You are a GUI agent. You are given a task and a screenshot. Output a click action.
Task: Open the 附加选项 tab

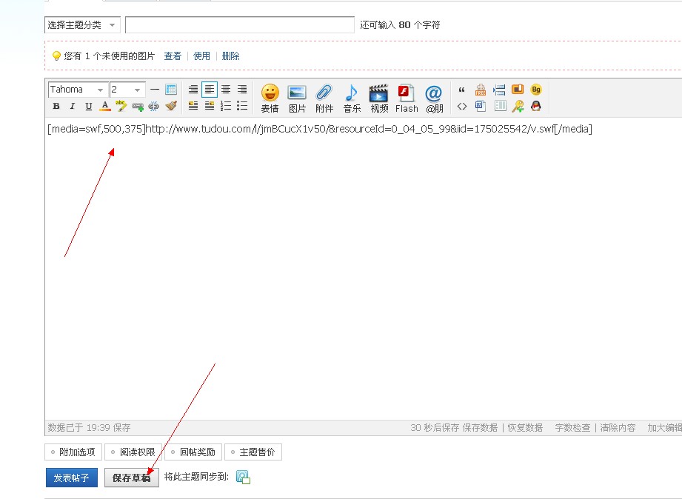coord(72,452)
